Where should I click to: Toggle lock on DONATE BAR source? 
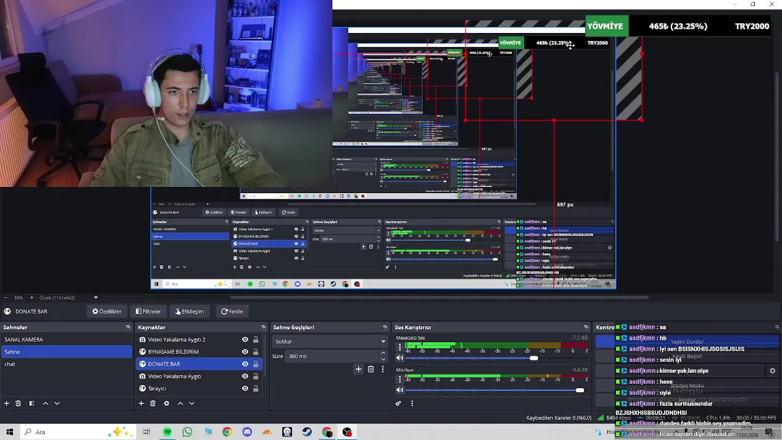[256, 364]
